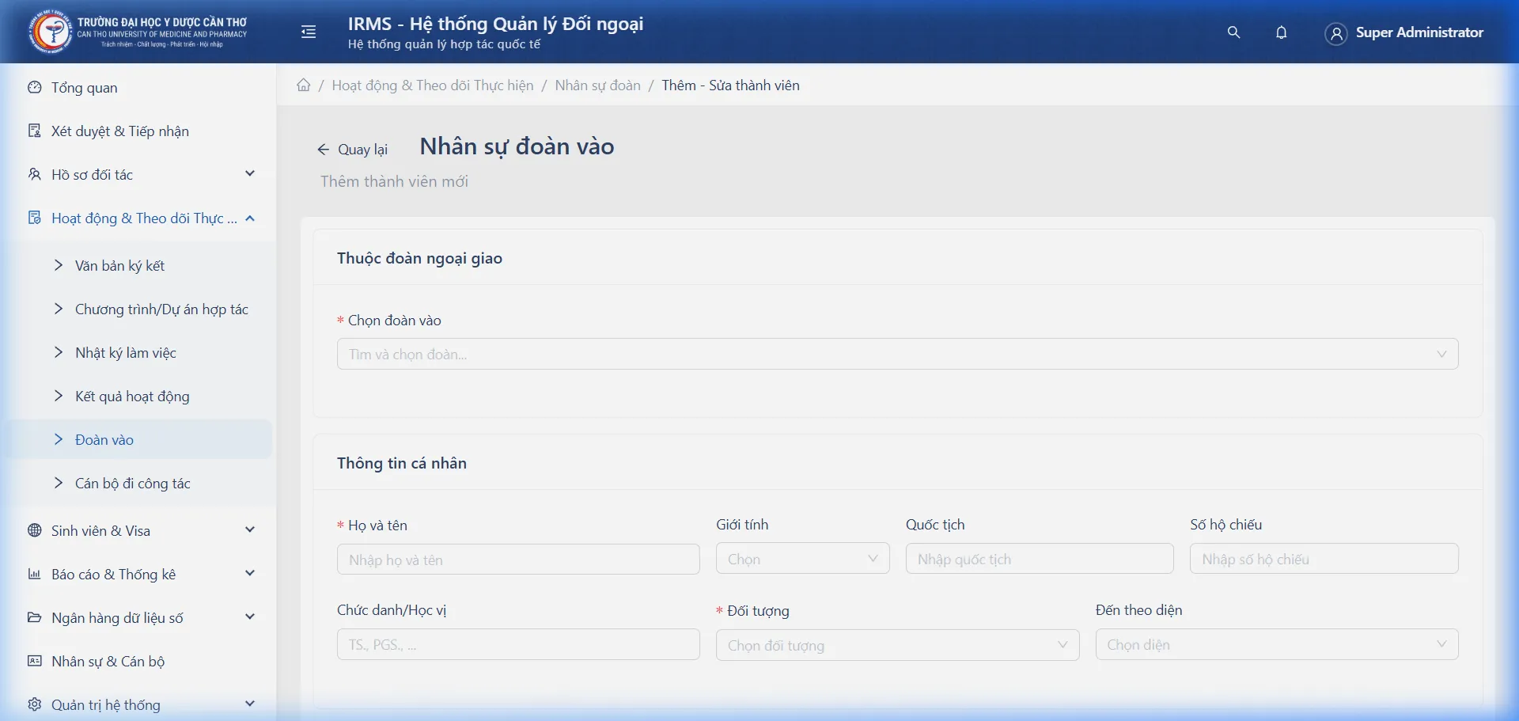Select Nhật ký làm việc menu item
Image resolution: width=1519 pixels, height=721 pixels.
[x=125, y=352]
